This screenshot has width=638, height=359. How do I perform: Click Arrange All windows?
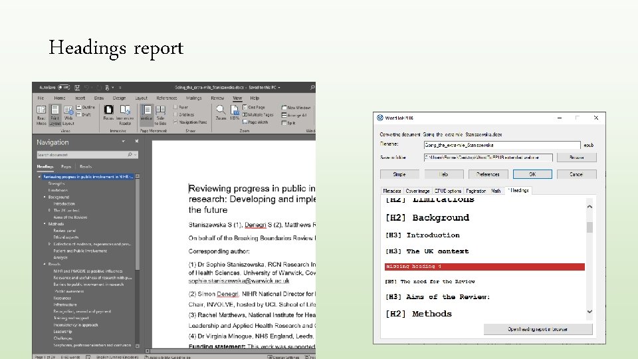coord(294,115)
